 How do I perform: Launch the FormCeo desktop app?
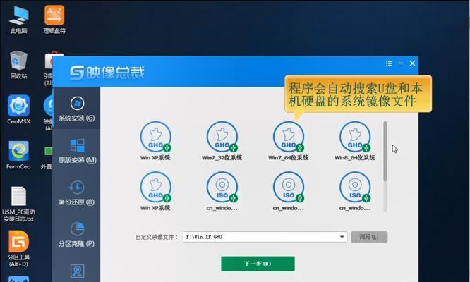pyautogui.click(x=18, y=155)
